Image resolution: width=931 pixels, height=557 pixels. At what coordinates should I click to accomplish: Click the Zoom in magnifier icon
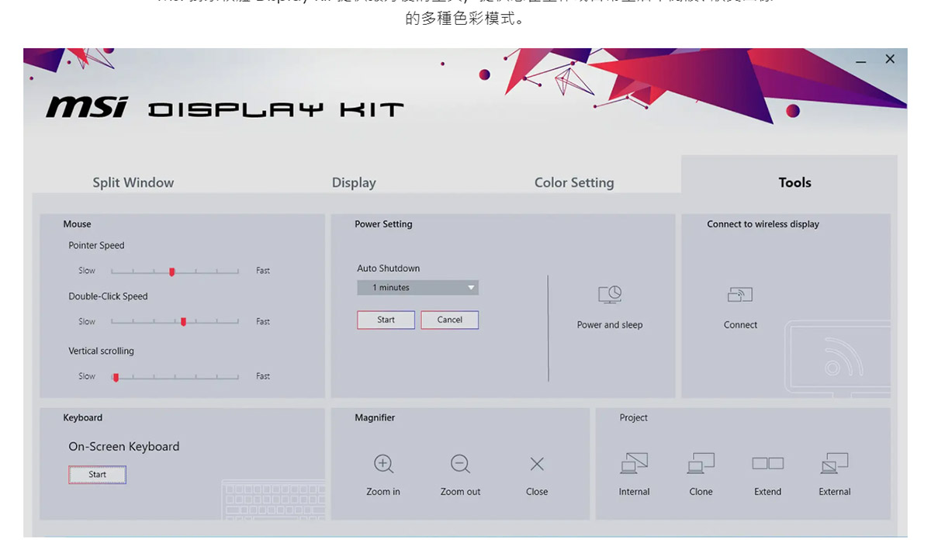383,464
